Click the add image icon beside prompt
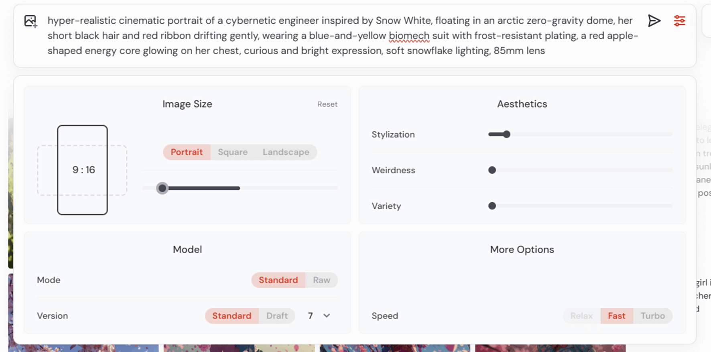This screenshot has height=352, width=711. point(30,21)
